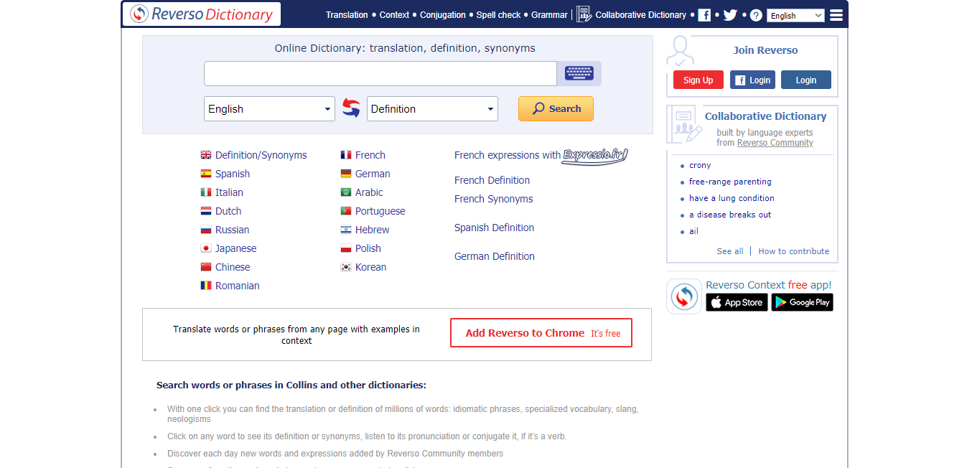Open the source language dropdown showing English
Viewport: 967px width, 468px height.
tap(269, 109)
